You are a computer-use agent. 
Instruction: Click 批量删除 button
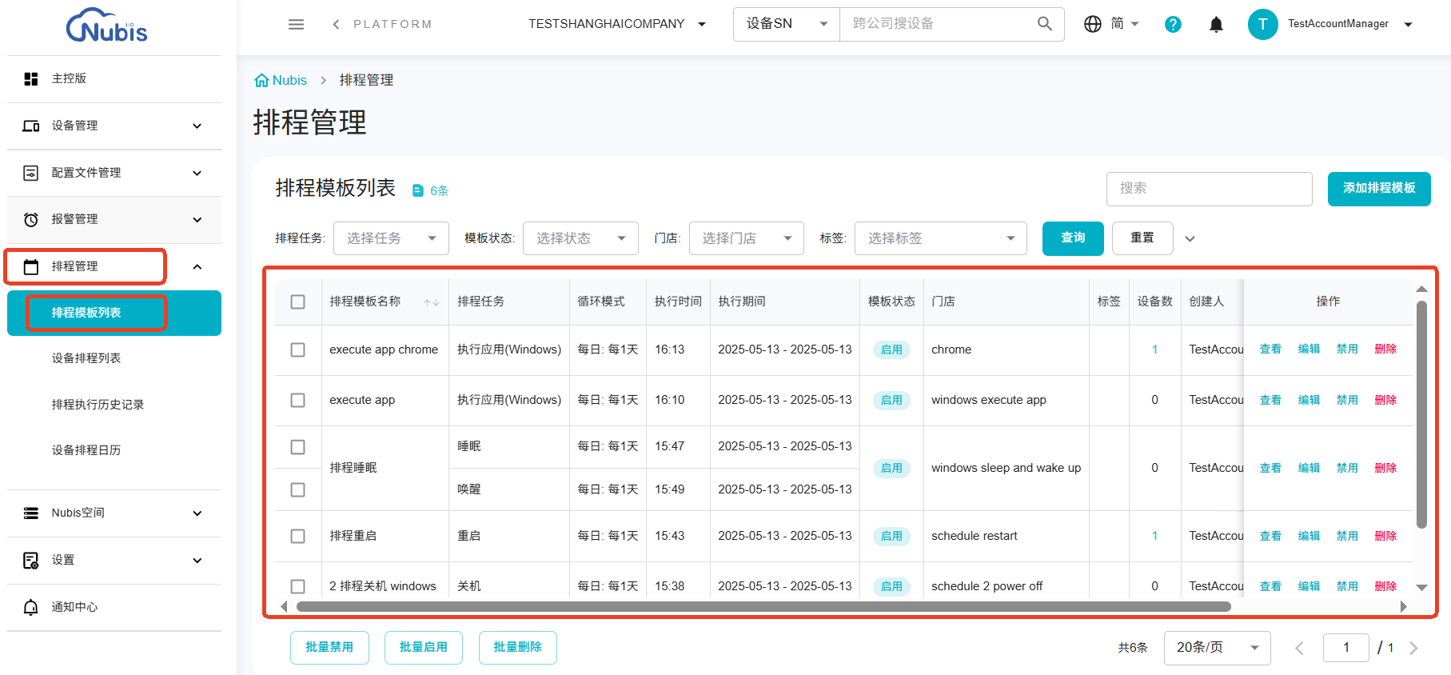pyautogui.click(x=518, y=648)
